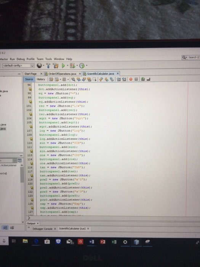Click Shift Line Left icon
Image resolution: width=200 pixels, height=267 pixels.
pos(119,79)
